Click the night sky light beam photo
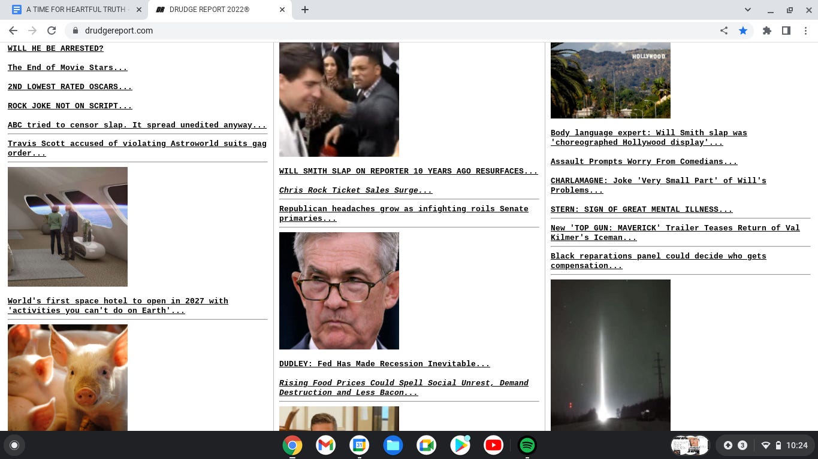The width and height of the screenshot is (818, 459). pos(611,355)
